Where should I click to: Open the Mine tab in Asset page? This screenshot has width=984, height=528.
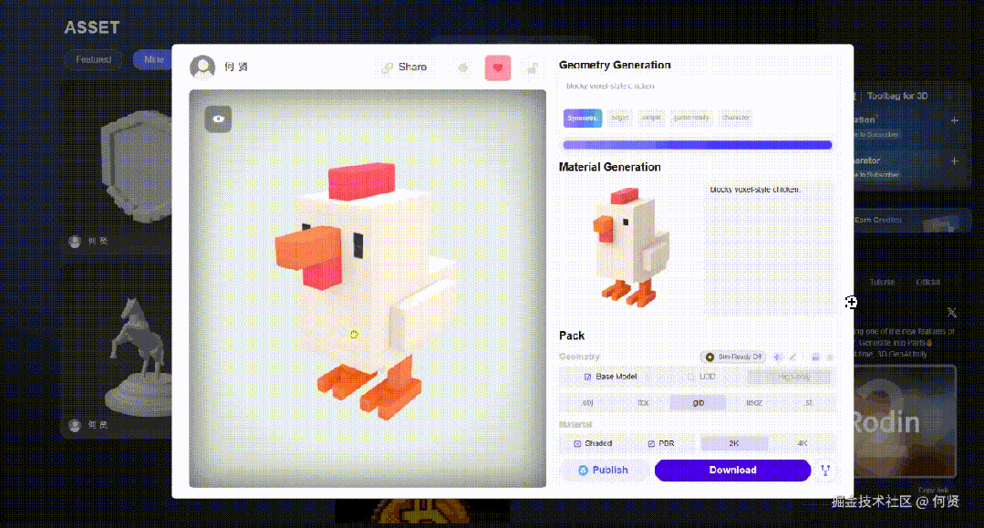pyautogui.click(x=153, y=59)
